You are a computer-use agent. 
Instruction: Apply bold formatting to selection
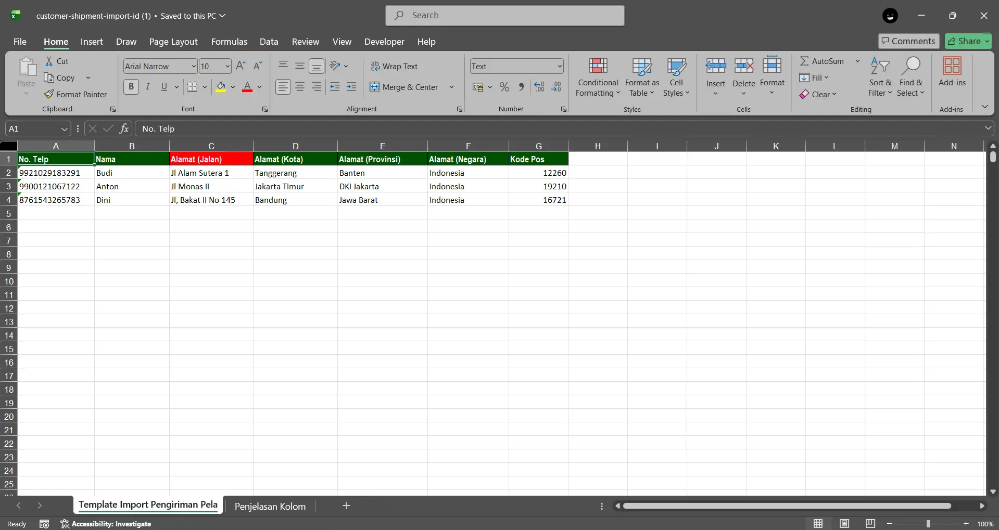point(131,86)
